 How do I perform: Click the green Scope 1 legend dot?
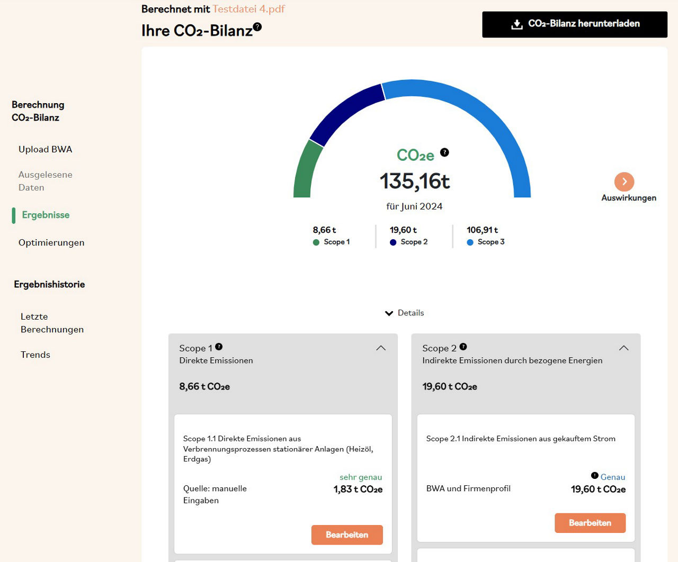tap(316, 242)
